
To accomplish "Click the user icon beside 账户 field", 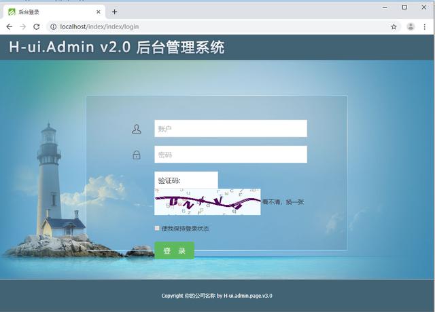I will pyautogui.click(x=137, y=129).
